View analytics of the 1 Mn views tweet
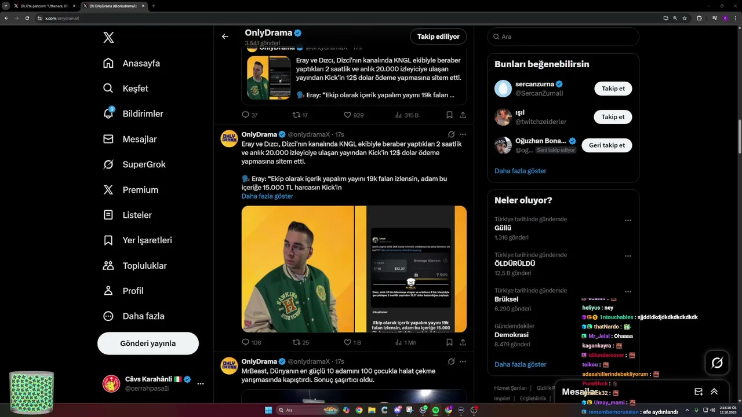 406,342
